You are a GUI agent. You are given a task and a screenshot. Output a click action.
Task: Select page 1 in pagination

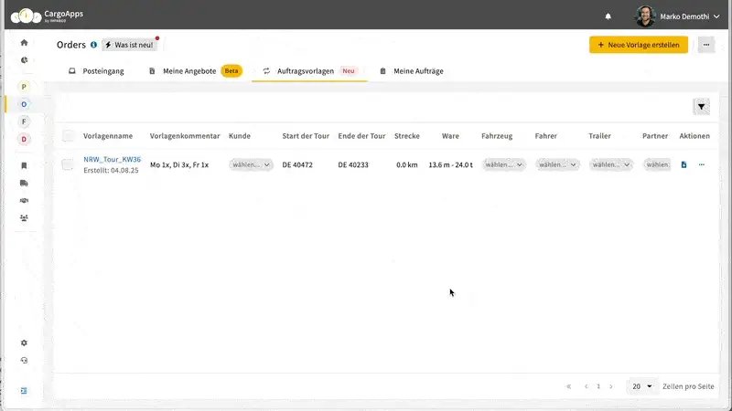pyautogui.click(x=598, y=386)
